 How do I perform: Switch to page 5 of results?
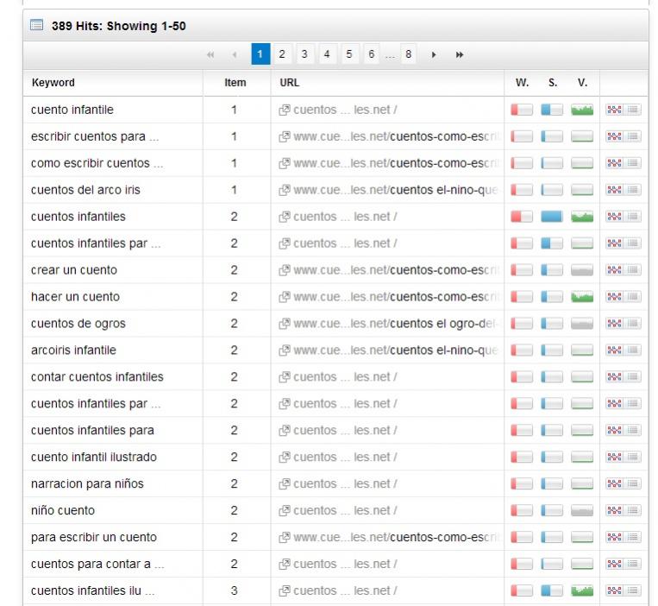pyautogui.click(x=349, y=55)
